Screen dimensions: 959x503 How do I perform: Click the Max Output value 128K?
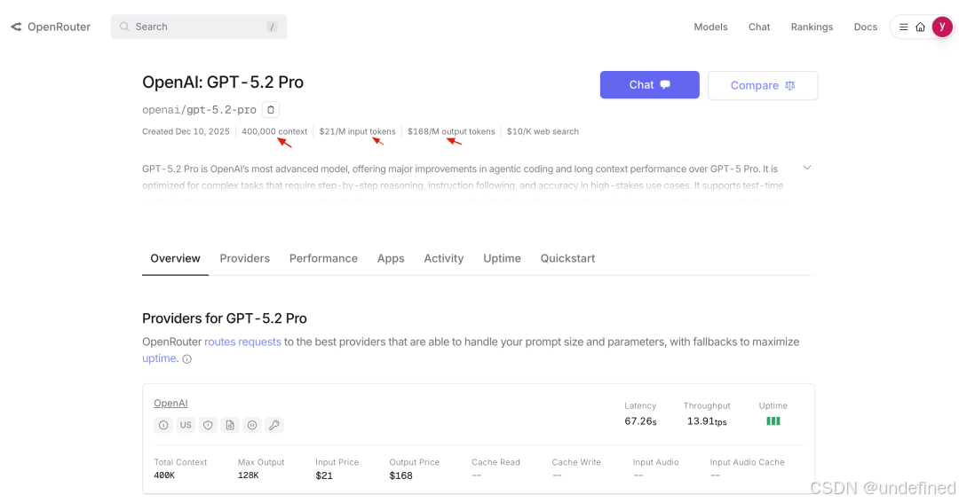point(249,475)
